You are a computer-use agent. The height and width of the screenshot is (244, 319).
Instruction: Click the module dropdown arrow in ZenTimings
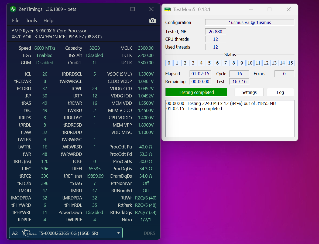click(118, 233)
